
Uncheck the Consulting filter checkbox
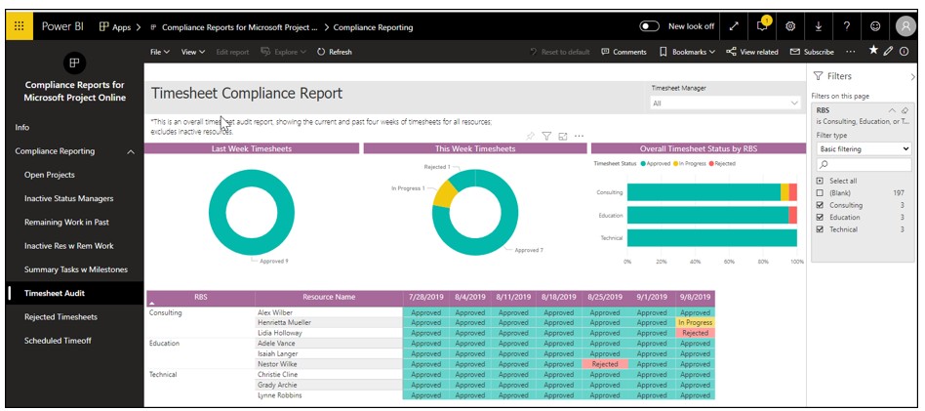tap(820, 205)
